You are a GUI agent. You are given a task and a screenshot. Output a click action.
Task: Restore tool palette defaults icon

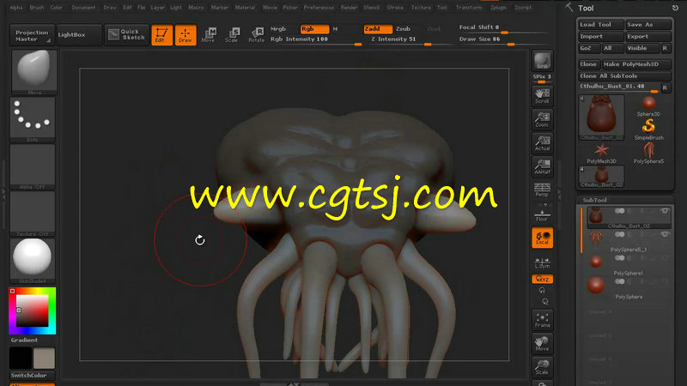(x=675, y=8)
